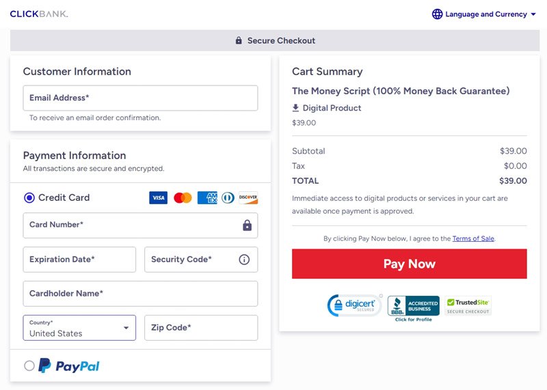The image size is (547, 390).
Task: Click the TrustedSite Secure Checkout badge
Action: 468,306
